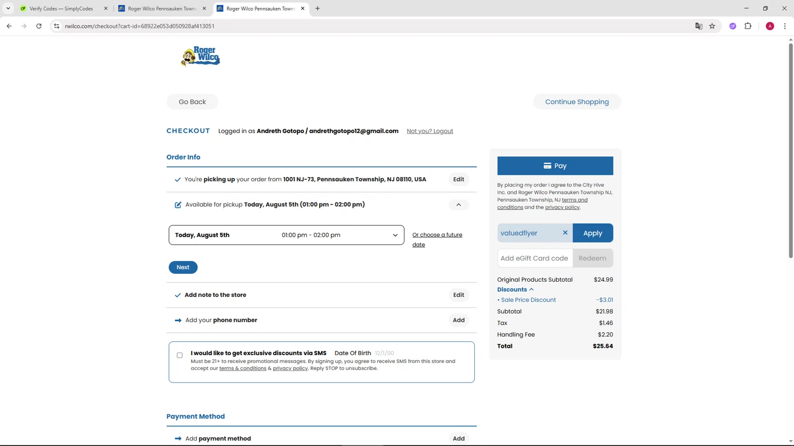This screenshot has height=446, width=794.
Task: Click the Handling Fee $2.20 value
Action: pyautogui.click(x=606, y=334)
